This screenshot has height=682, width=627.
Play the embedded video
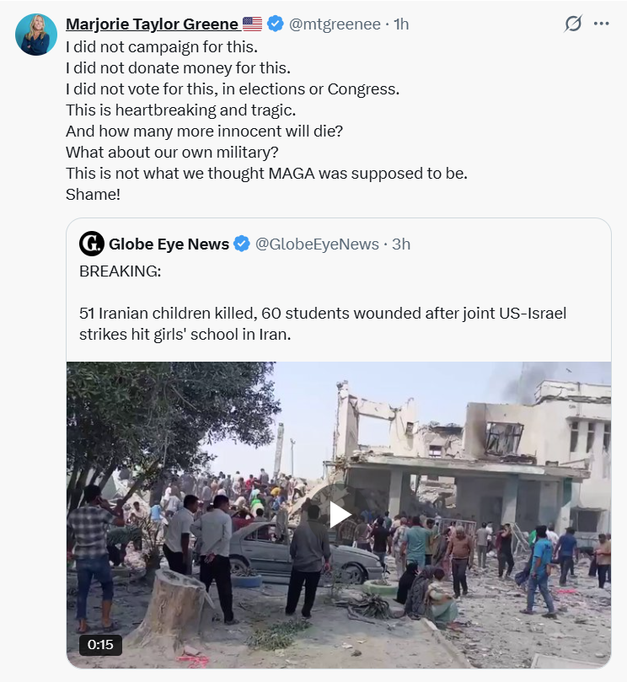(x=339, y=514)
